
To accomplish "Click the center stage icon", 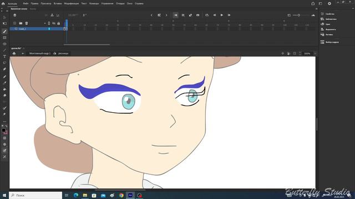I will click(282, 54).
